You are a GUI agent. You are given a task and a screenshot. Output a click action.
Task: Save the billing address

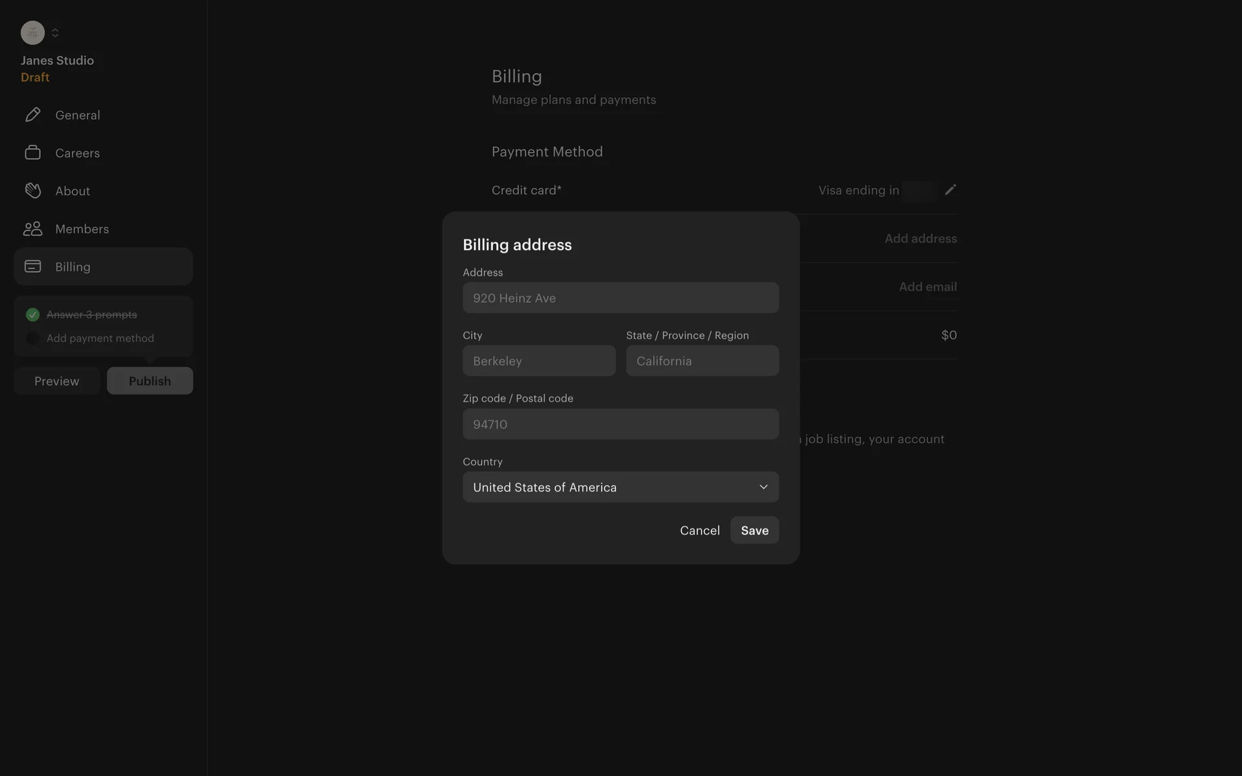coord(754,530)
